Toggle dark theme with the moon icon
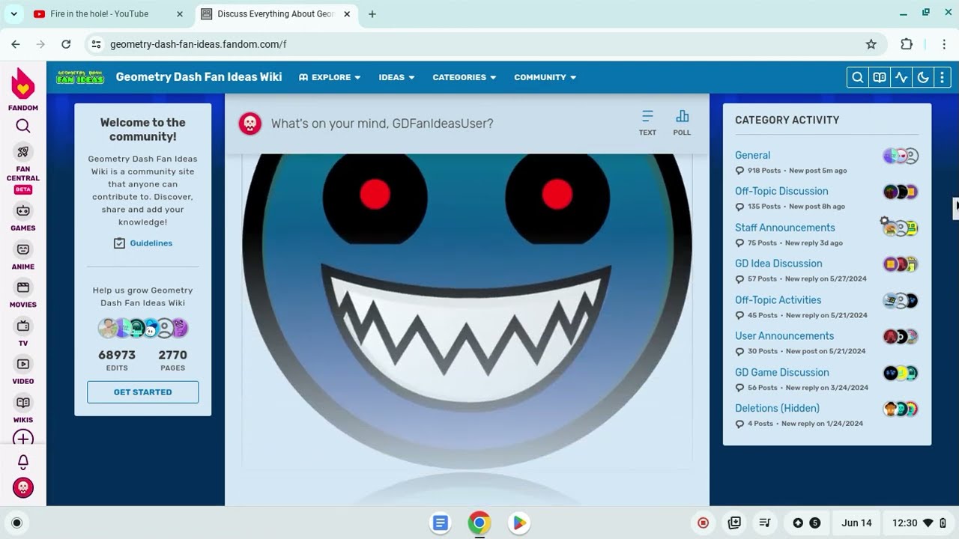959x539 pixels. 923,77
